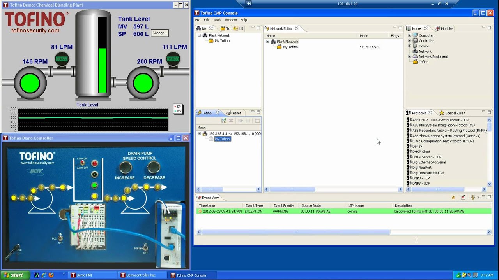The image size is (499, 280).
Task: Click the delete scan X icon
Action: [x=231, y=121]
